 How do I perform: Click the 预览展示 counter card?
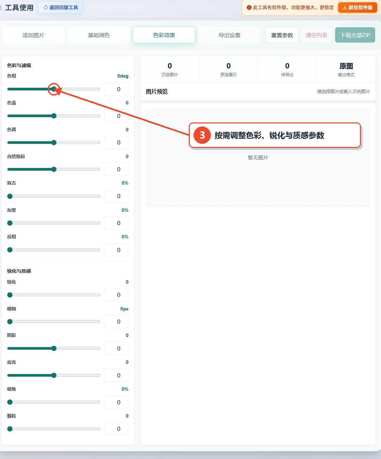pyautogui.click(x=229, y=69)
